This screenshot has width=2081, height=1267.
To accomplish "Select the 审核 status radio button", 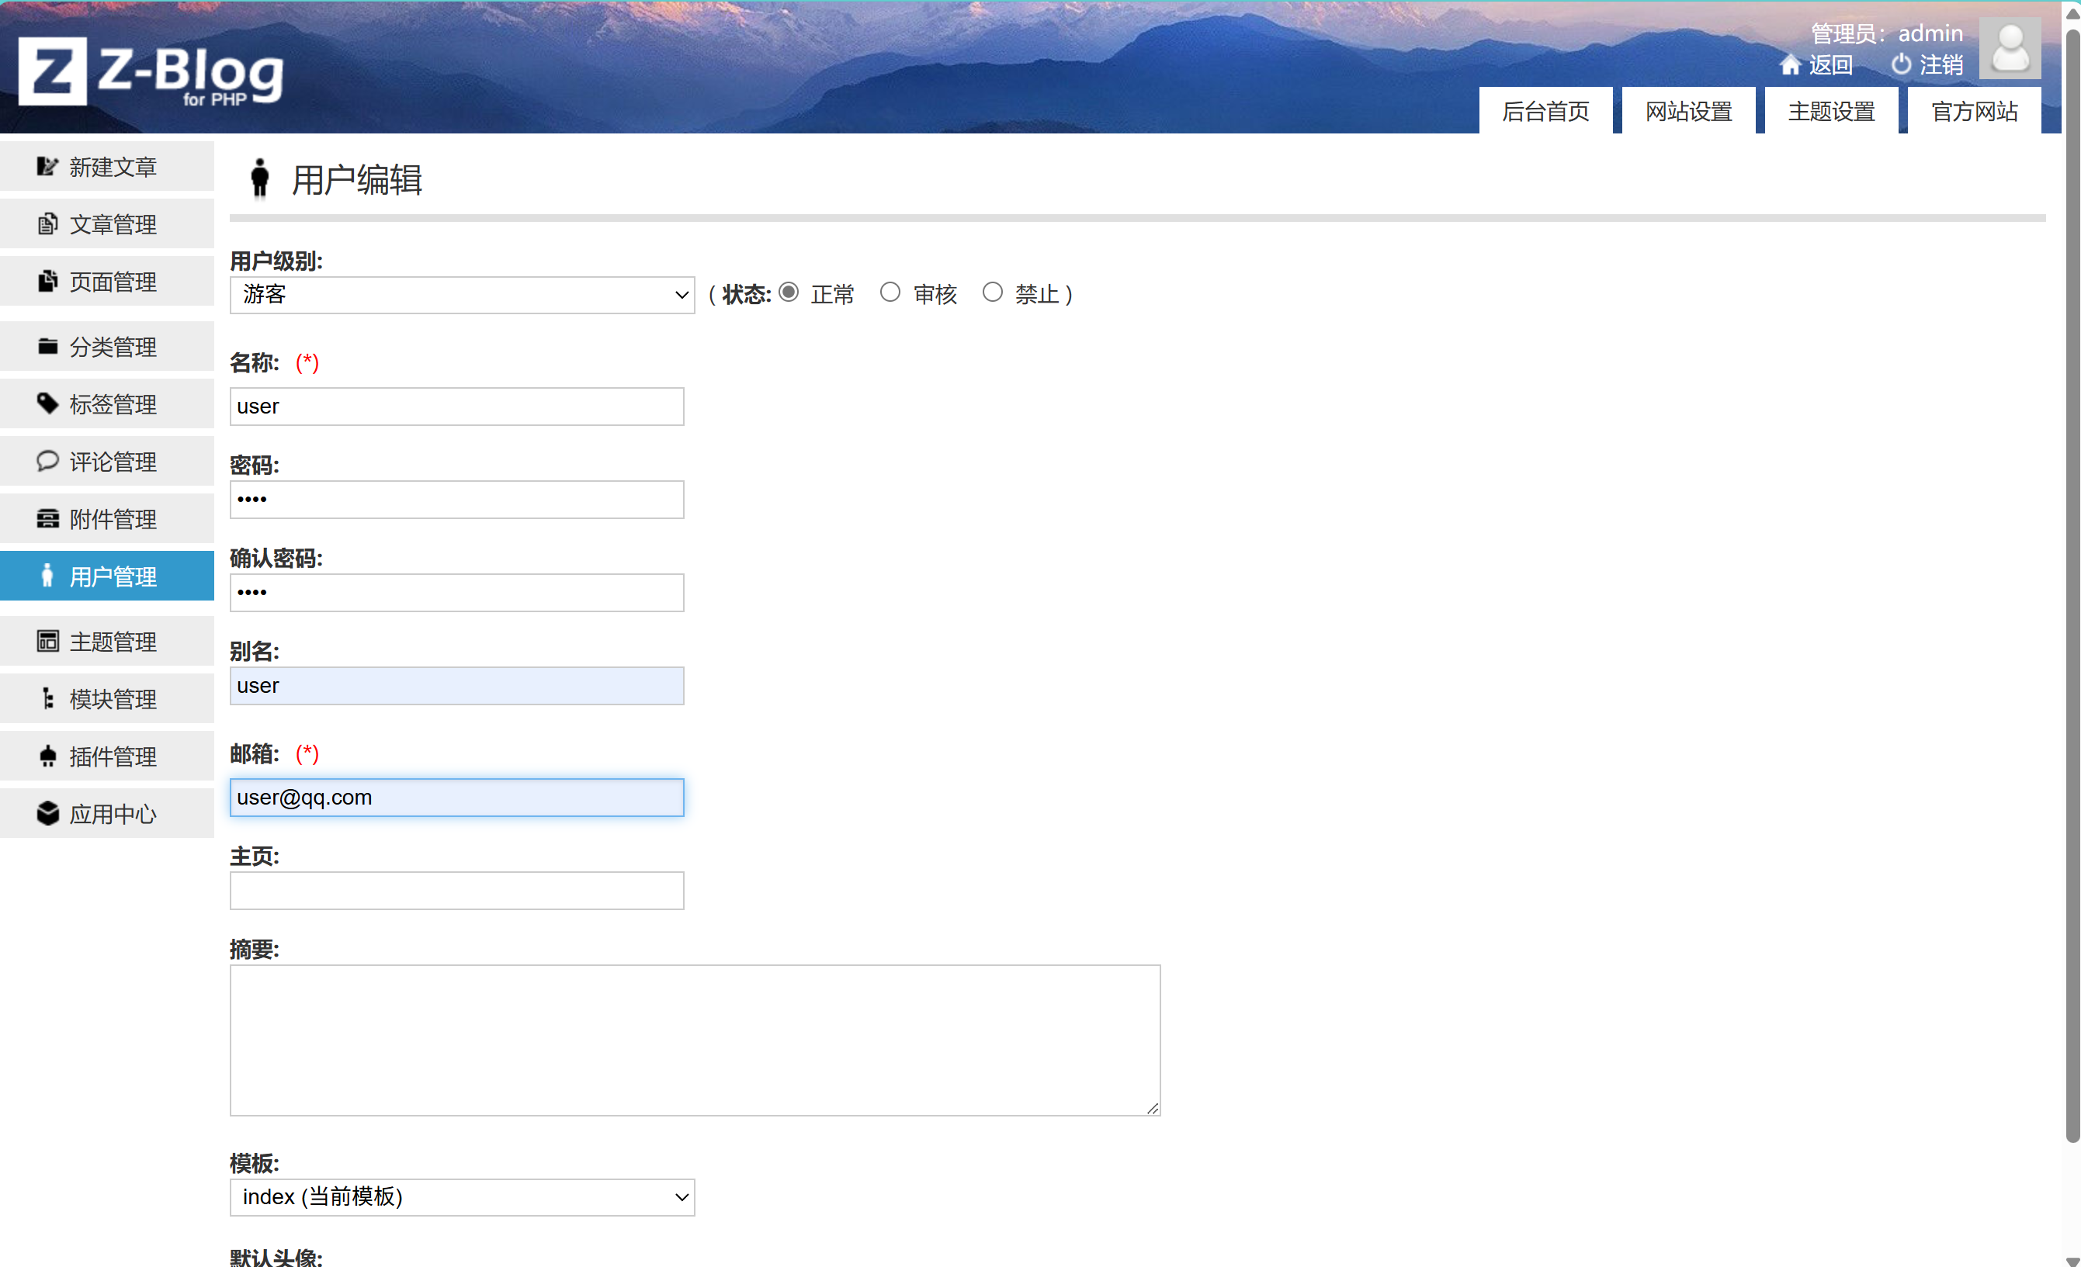I will pos(890,292).
